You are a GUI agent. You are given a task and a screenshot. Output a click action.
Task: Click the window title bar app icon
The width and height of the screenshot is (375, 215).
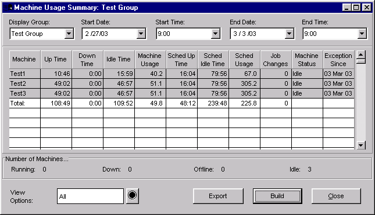click(x=8, y=8)
